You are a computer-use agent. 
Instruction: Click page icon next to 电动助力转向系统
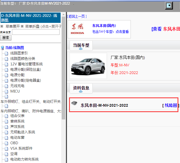pos(7,159)
